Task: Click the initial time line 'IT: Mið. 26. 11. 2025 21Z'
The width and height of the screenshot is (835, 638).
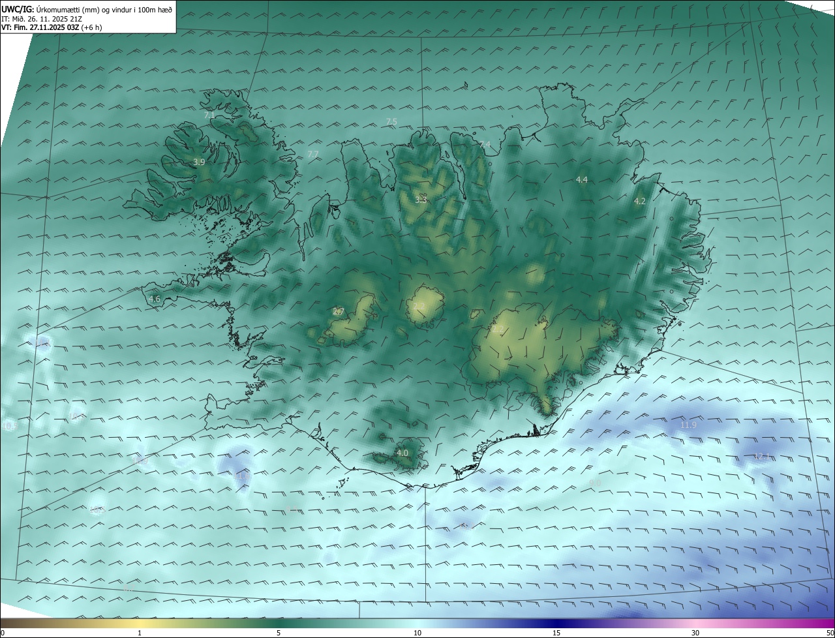Action: [x=41, y=19]
